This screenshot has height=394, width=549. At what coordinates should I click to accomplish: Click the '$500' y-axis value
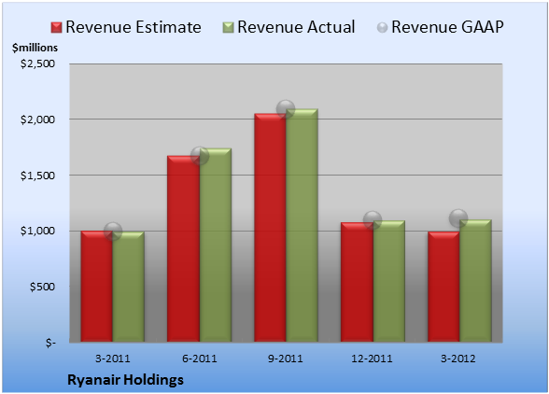coord(42,287)
